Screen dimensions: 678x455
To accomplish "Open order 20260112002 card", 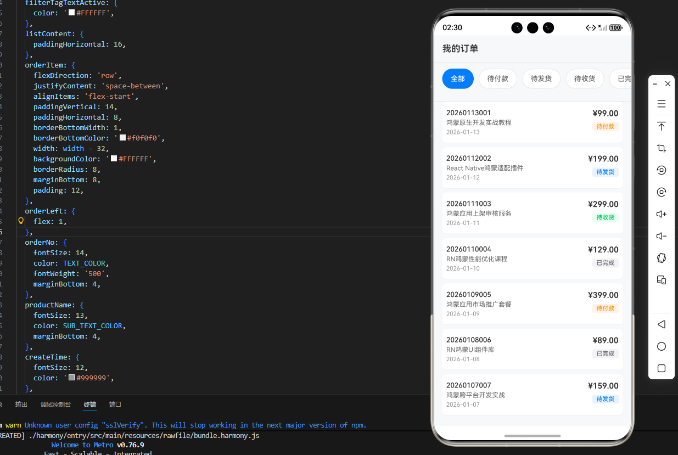I will click(x=533, y=167).
